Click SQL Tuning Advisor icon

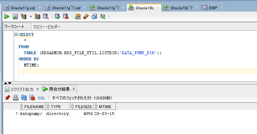tap(46, 17)
